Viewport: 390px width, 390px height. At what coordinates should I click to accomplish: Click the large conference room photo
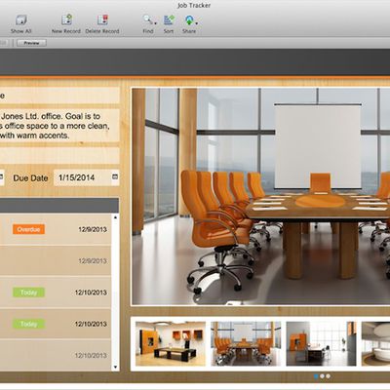tap(260, 197)
